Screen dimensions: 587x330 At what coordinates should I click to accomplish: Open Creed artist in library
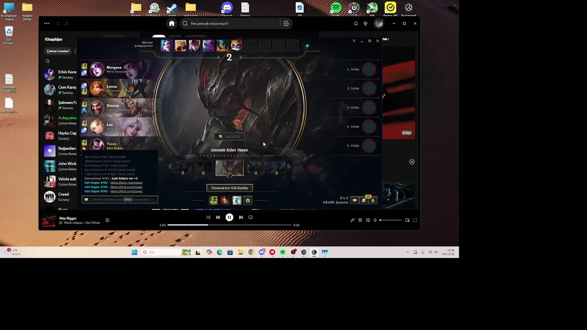tap(61, 197)
